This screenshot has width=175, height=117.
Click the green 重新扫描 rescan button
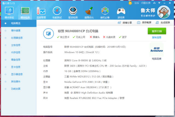coord(157,31)
